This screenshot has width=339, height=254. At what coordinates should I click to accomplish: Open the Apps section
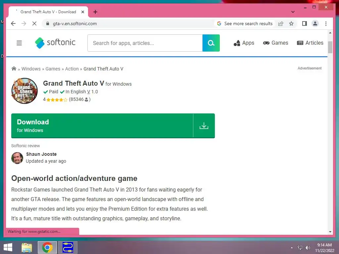244,43
